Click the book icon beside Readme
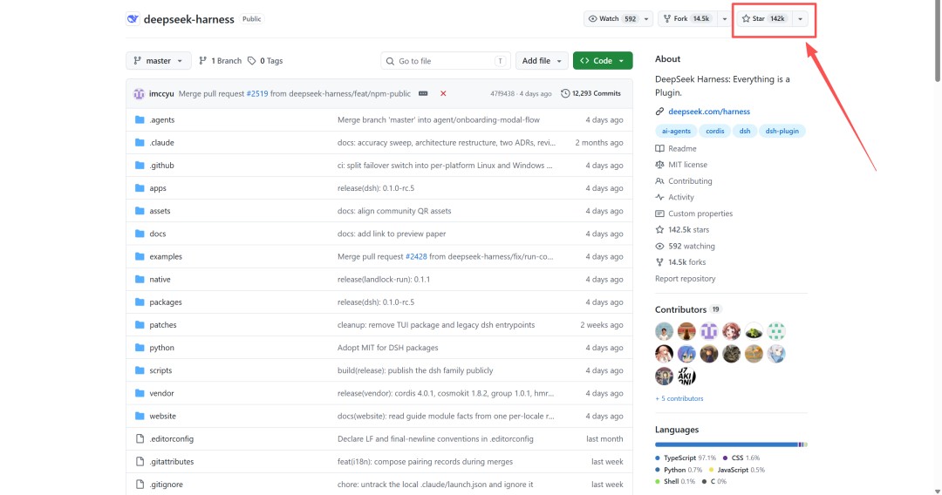 pyautogui.click(x=659, y=148)
